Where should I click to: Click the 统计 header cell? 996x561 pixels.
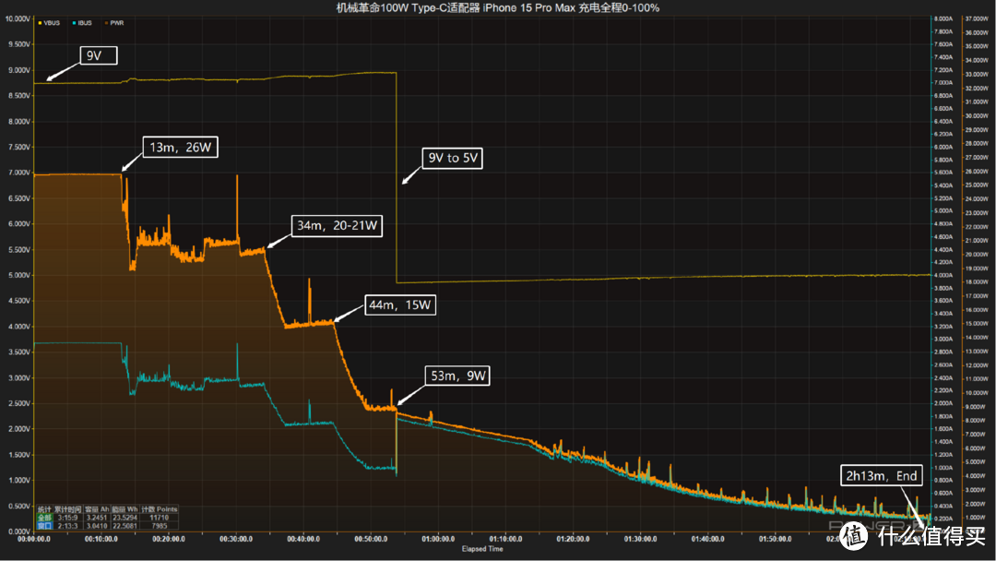point(44,509)
